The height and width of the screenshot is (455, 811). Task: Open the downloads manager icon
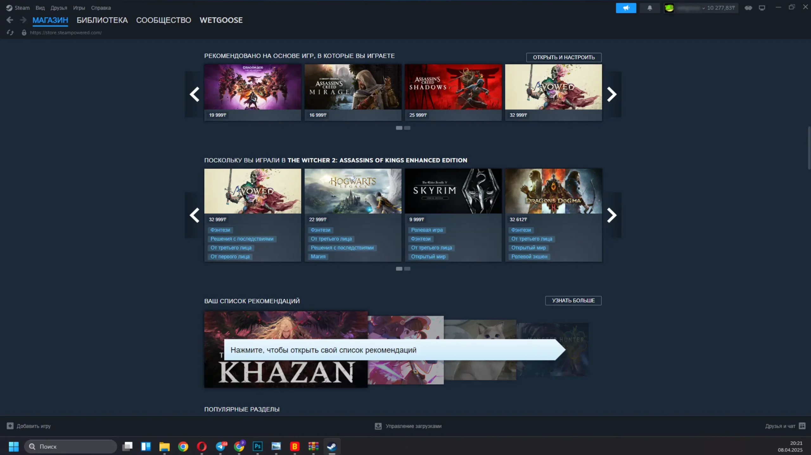point(378,426)
